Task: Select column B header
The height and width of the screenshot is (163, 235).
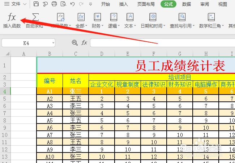Action: tap(50, 54)
